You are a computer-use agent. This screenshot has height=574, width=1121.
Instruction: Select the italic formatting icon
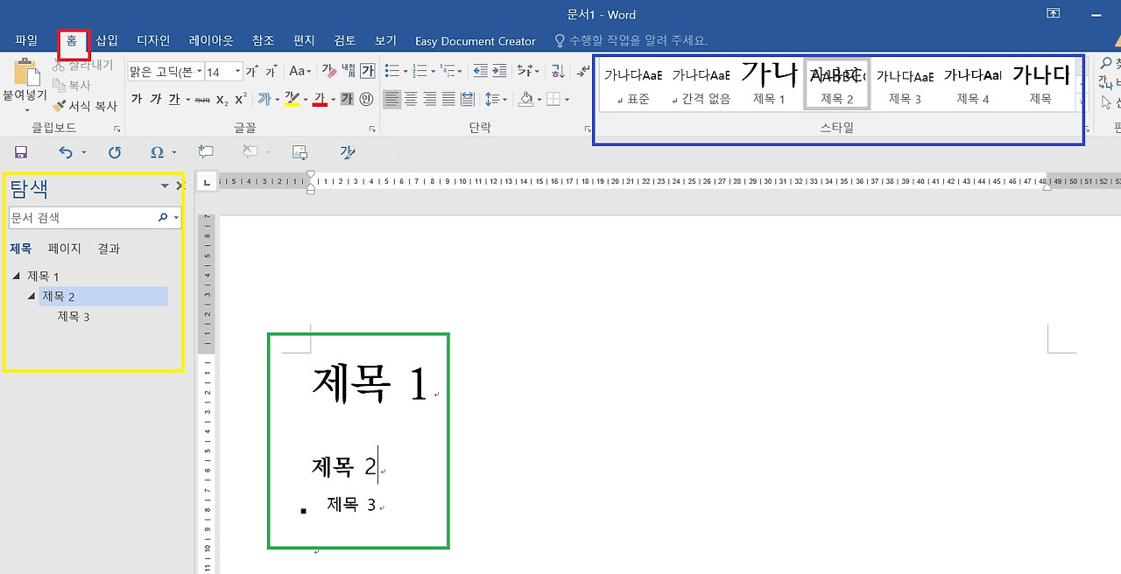[155, 99]
